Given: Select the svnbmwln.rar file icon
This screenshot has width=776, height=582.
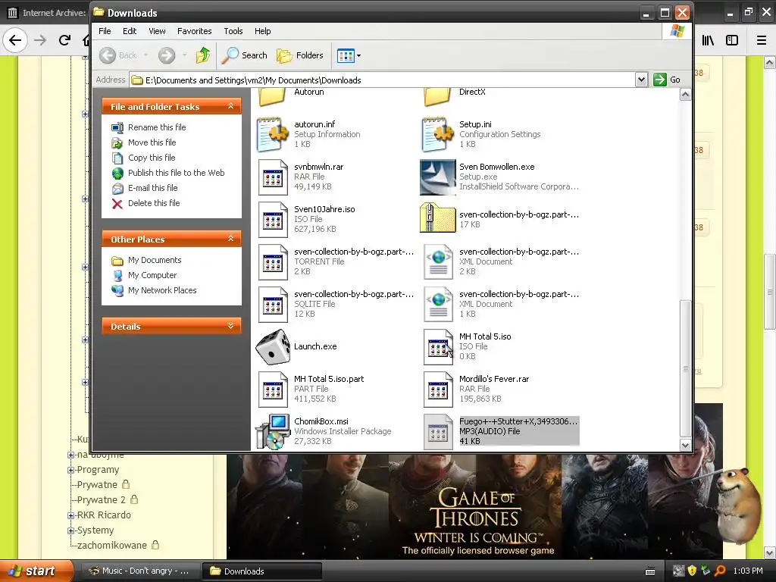Looking at the screenshot, I should click(273, 177).
